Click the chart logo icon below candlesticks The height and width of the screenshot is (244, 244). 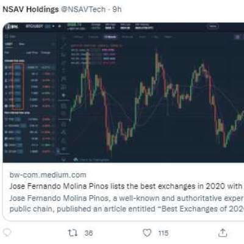click(76, 160)
